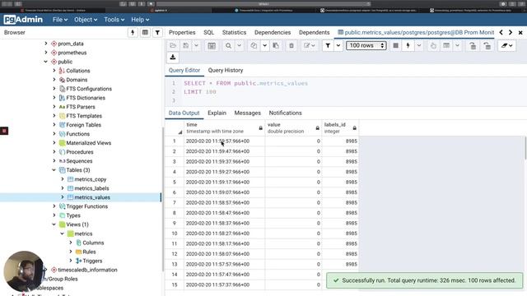Click the Paste toolbar icon
The height and width of the screenshot is (296, 527).
[x=276, y=46]
